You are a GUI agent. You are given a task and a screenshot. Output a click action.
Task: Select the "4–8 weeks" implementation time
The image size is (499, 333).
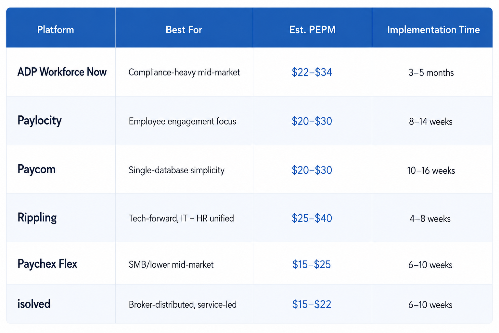coord(430,219)
